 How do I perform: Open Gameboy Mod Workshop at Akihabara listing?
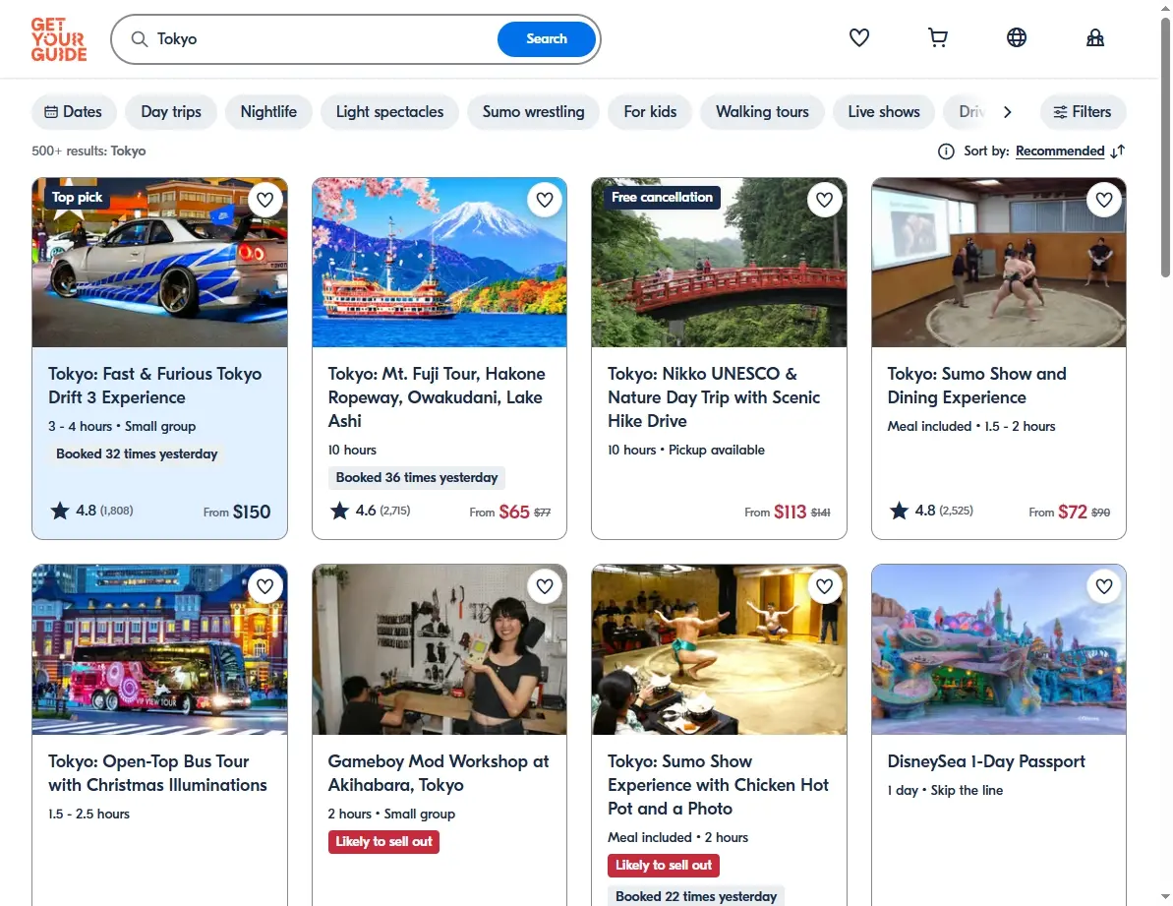pyautogui.click(x=439, y=773)
